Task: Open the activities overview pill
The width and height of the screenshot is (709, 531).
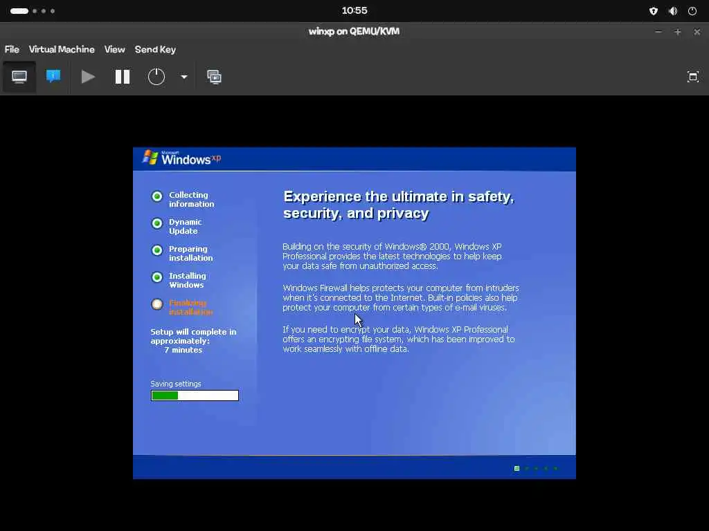Action: click(19, 11)
